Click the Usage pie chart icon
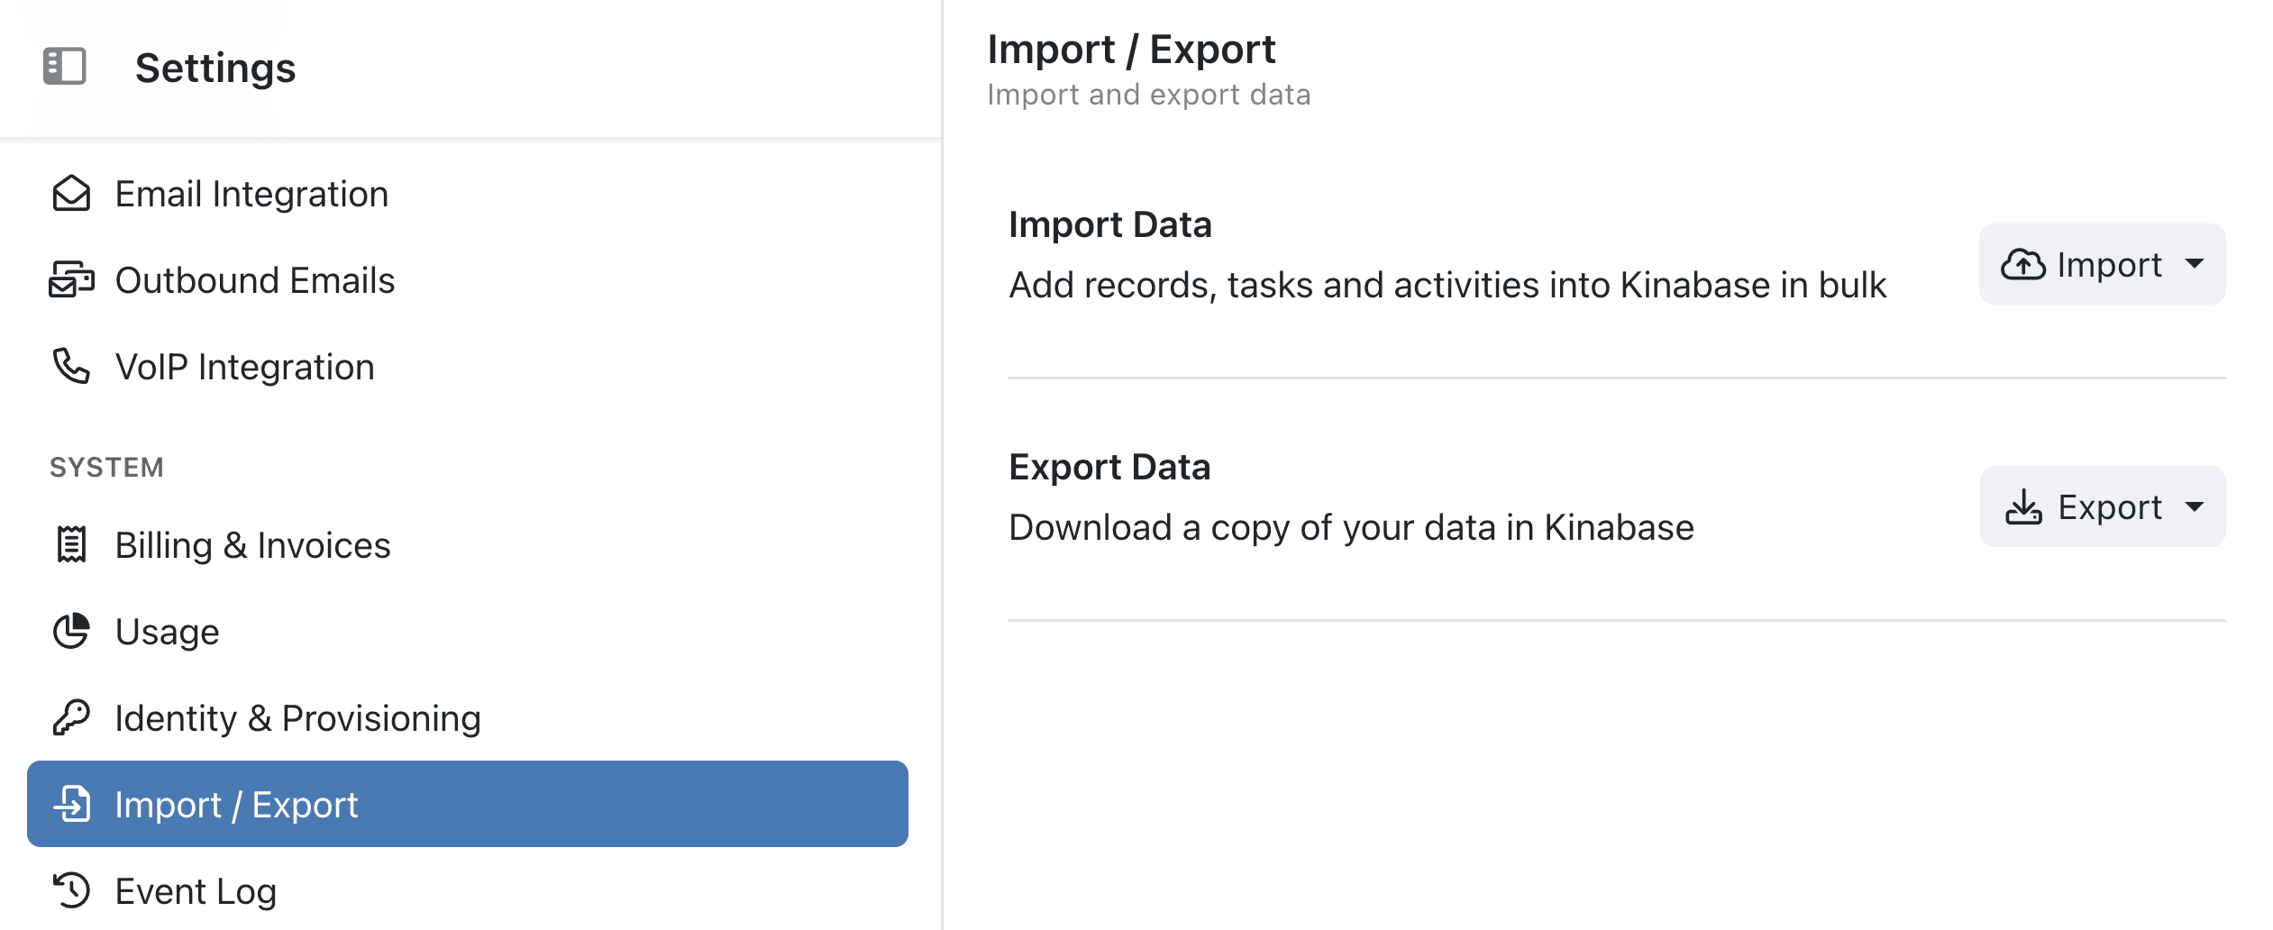This screenshot has height=930, width=2273. pyautogui.click(x=71, y=631)
